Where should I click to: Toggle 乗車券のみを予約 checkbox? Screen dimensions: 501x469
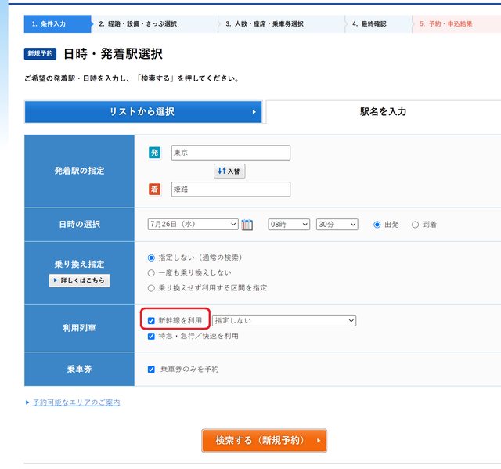152,369
